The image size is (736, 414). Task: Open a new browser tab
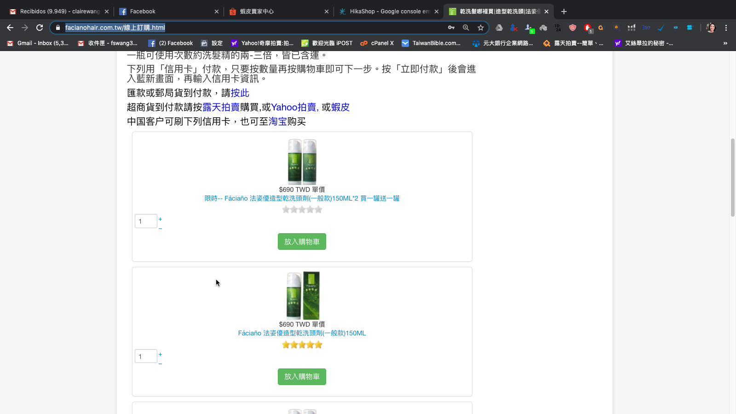pos(564,11)
